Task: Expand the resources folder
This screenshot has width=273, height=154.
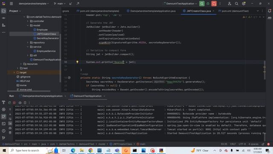Action: [x=21, y=64]
